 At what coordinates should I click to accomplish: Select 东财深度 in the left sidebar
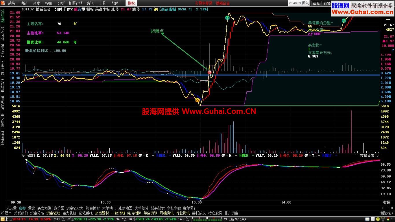pos(3,68)
